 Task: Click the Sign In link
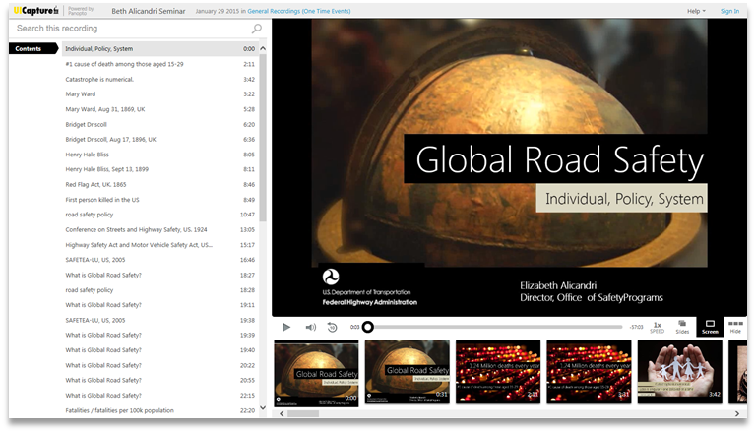(729, 11)
